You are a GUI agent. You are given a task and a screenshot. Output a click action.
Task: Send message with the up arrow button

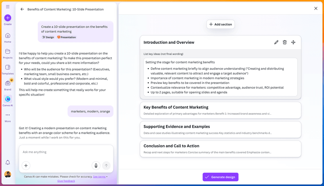(106, 166)
